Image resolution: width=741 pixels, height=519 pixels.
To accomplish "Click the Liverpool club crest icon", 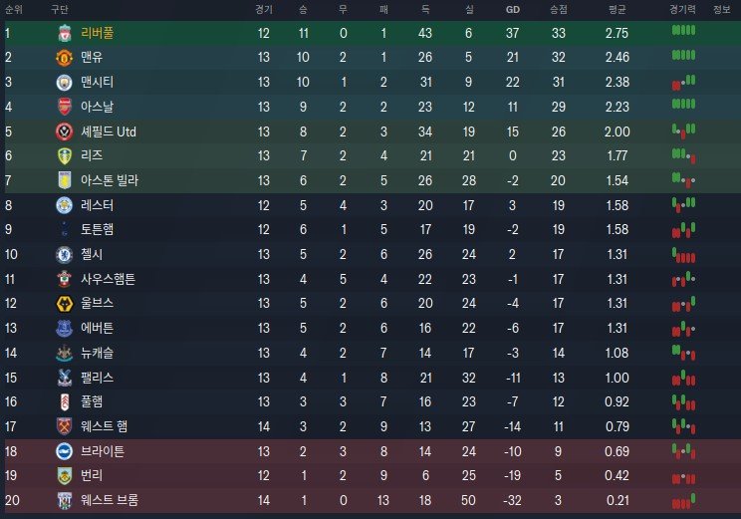I will [x=65, y=33].
